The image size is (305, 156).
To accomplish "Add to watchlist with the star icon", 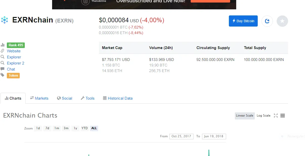I will pos(282,21).
